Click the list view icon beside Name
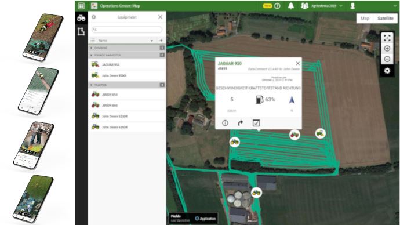 [93, 41]
